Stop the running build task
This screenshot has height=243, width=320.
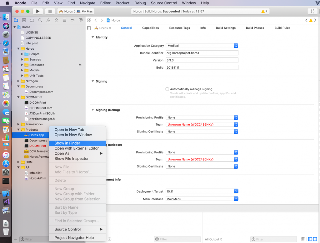tap(50, 12)
